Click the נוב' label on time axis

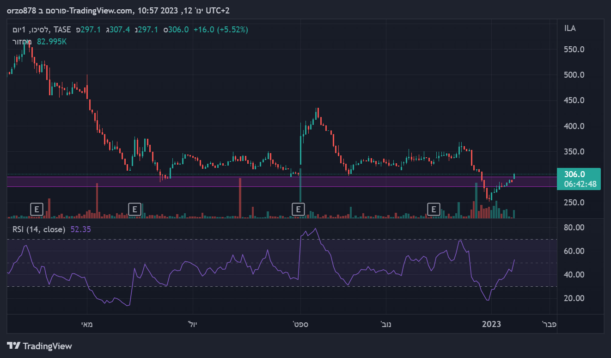pos(385,324)
